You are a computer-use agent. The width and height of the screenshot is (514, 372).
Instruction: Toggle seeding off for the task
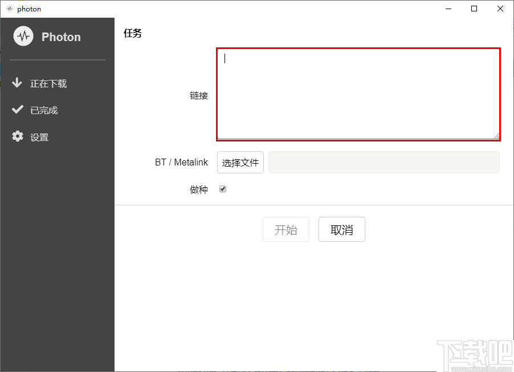[222, 188]
